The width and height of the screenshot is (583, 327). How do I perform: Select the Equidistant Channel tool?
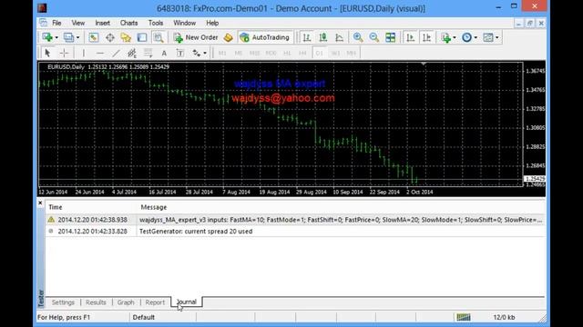[x=132, y=53]
